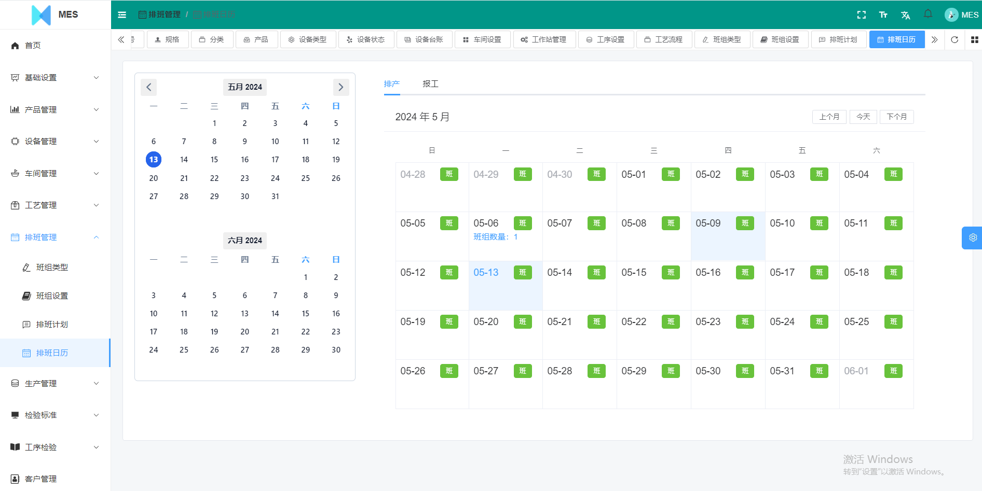Enter fullscreen mode via header icon

pyautogui.click(x=862, y=15)
